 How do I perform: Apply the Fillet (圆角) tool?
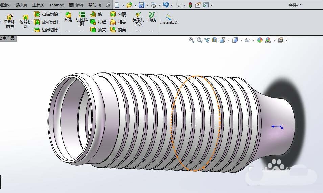[x=68, y=17]
